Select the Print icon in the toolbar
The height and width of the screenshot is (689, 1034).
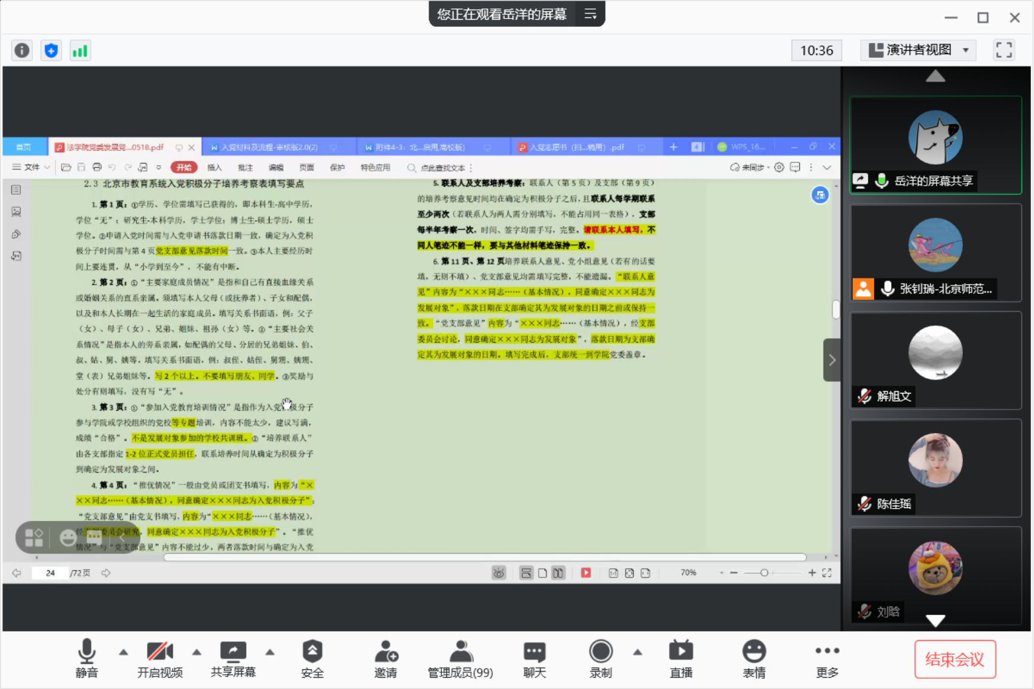97,167
